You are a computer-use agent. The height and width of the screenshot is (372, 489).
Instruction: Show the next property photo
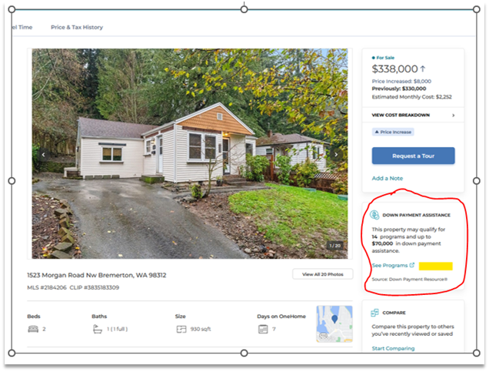tap(336, 154)
